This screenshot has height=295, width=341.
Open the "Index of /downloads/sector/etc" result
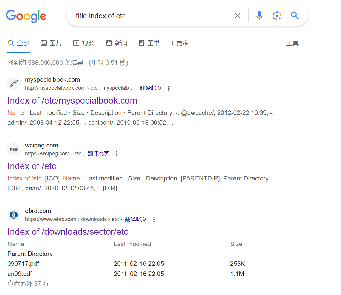[68, 232]
